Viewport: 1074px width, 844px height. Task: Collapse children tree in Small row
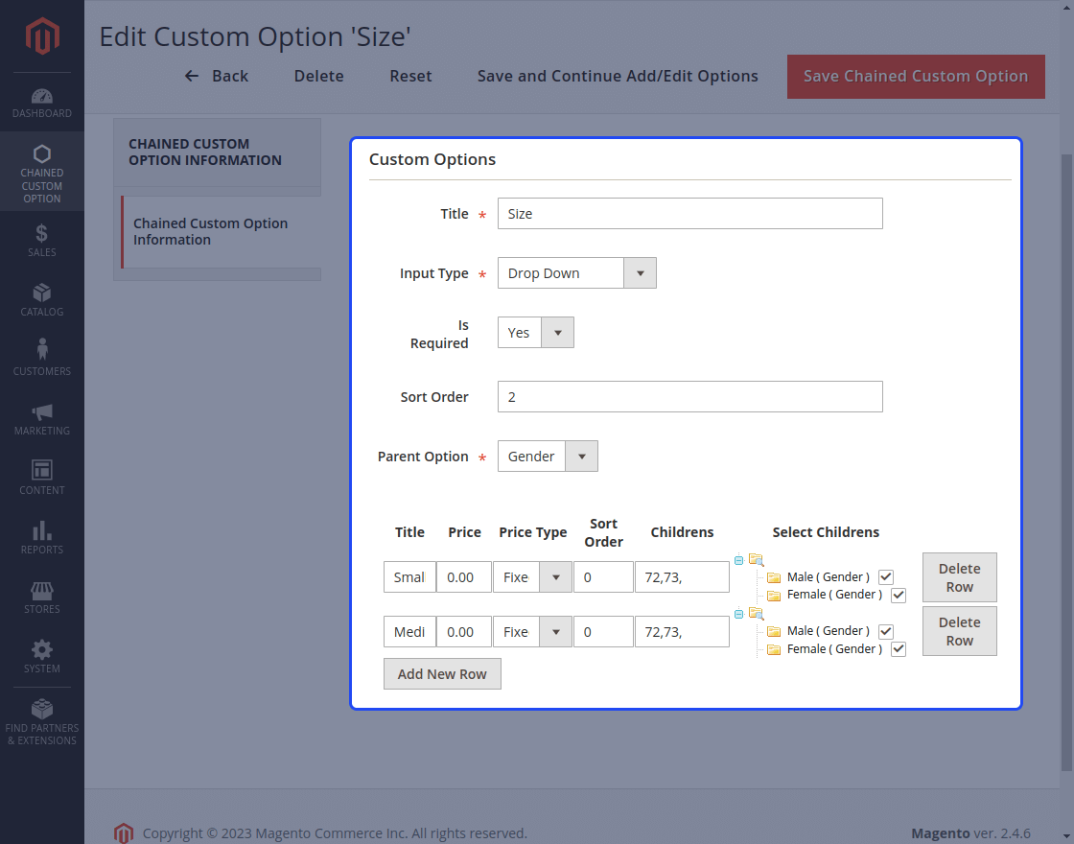pyautogui.click(x=739, y=560)
